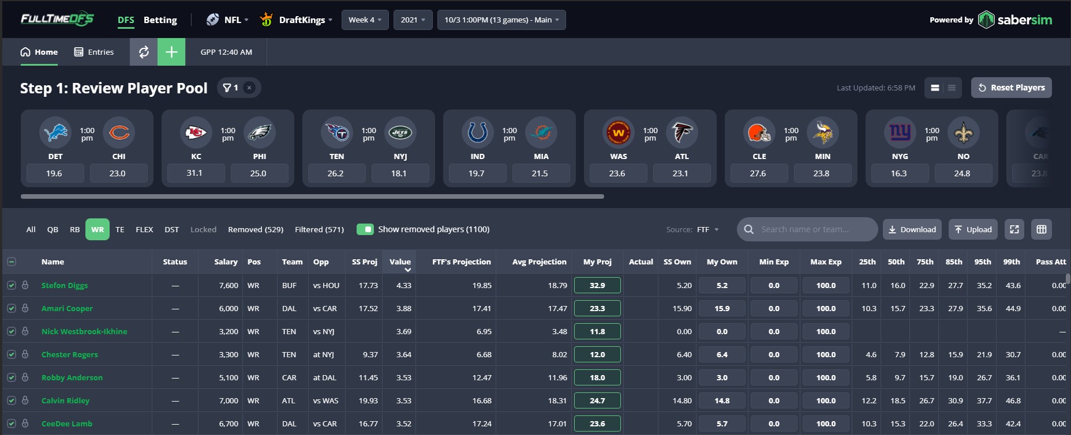Screen dimensions: 1071x435
Task: Toggle the Show removed players switch
Action: [x=365, y=229]
